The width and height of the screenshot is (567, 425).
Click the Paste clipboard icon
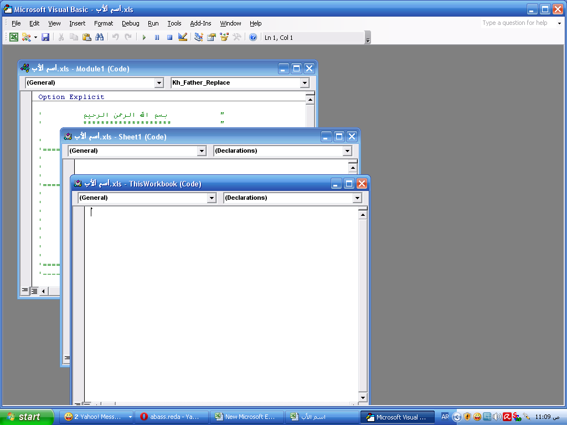pyautogui.click(x=87, y=37)
